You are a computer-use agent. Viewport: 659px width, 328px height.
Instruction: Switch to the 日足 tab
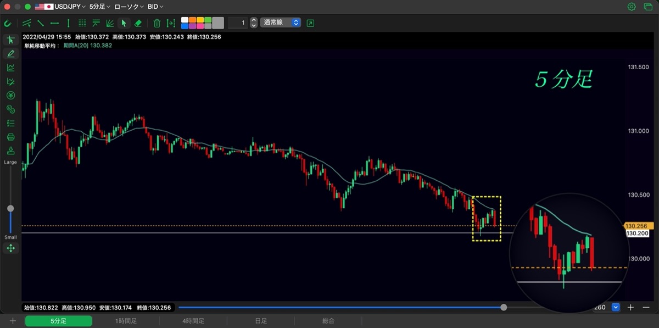click(x=261, y=321)
